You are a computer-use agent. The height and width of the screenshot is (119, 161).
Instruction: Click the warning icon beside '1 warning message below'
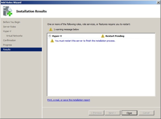point(51,29)
